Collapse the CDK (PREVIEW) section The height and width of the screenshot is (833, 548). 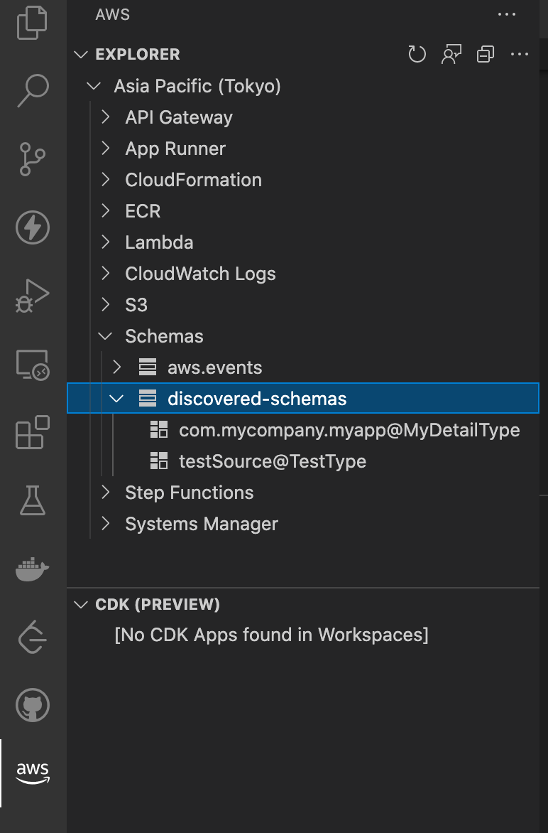82,604
